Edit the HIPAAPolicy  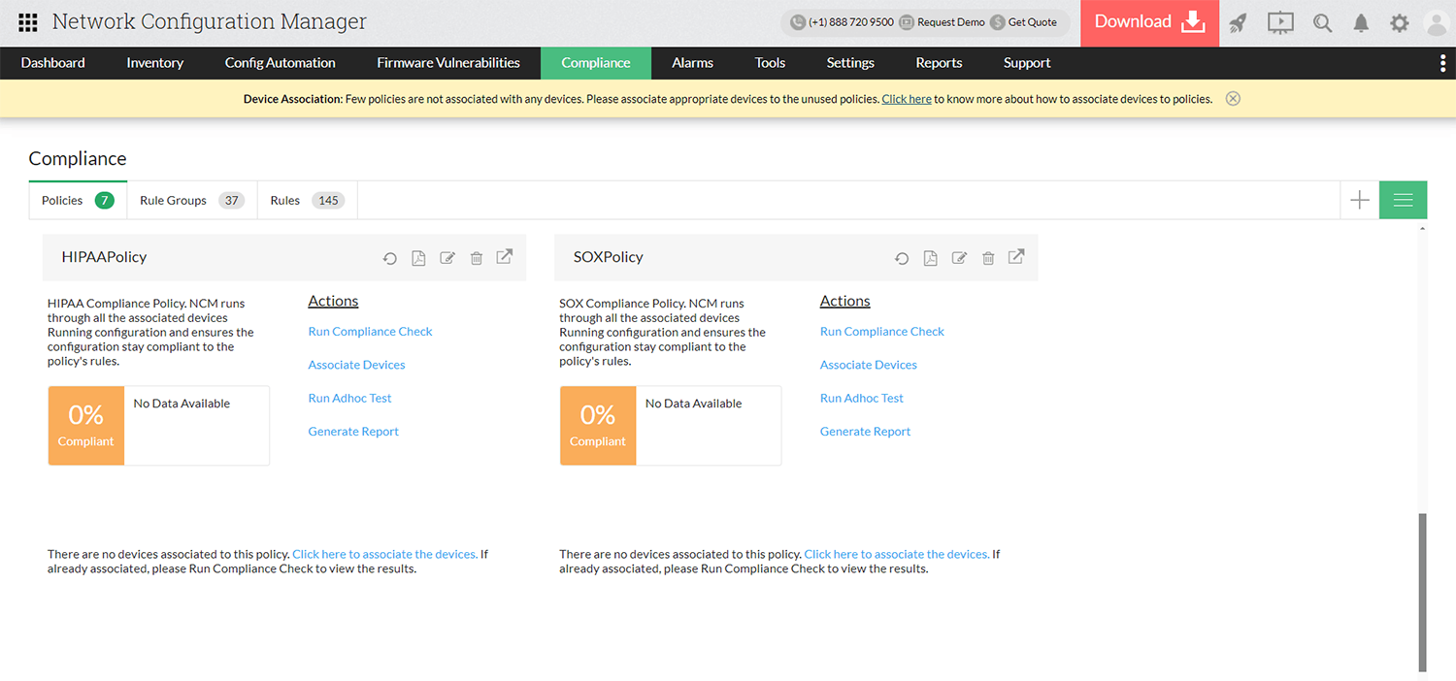pyautogui.click(x=447, y=258)
